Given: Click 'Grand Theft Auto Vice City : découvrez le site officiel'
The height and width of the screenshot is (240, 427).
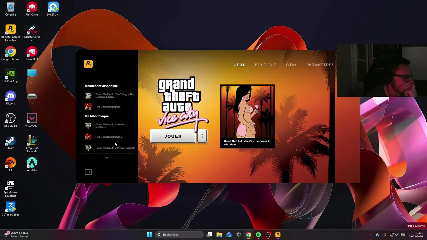Looking at the screenshot, I should pos(247,143).
